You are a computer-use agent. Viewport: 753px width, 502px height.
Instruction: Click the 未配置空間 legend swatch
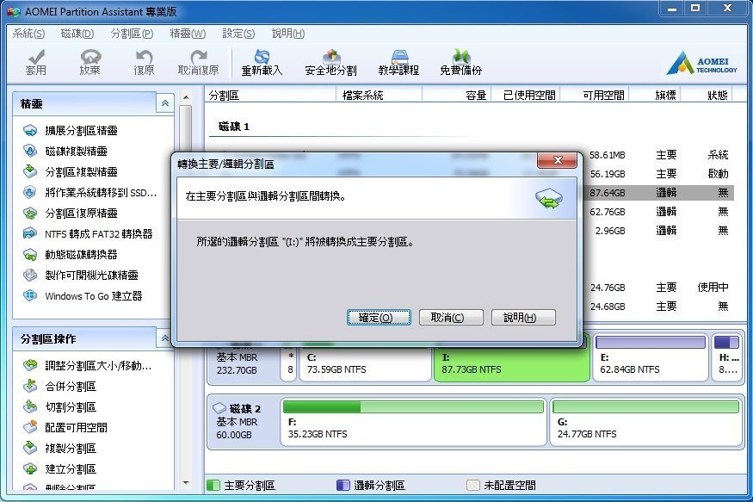click(473, 485)
